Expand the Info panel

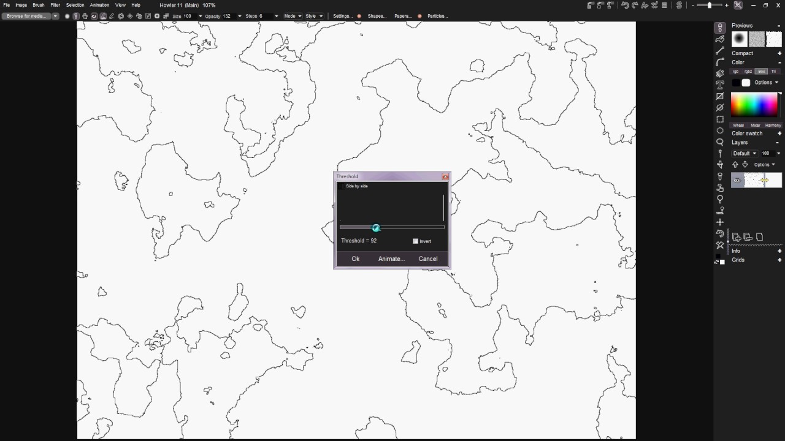[779, 251]
